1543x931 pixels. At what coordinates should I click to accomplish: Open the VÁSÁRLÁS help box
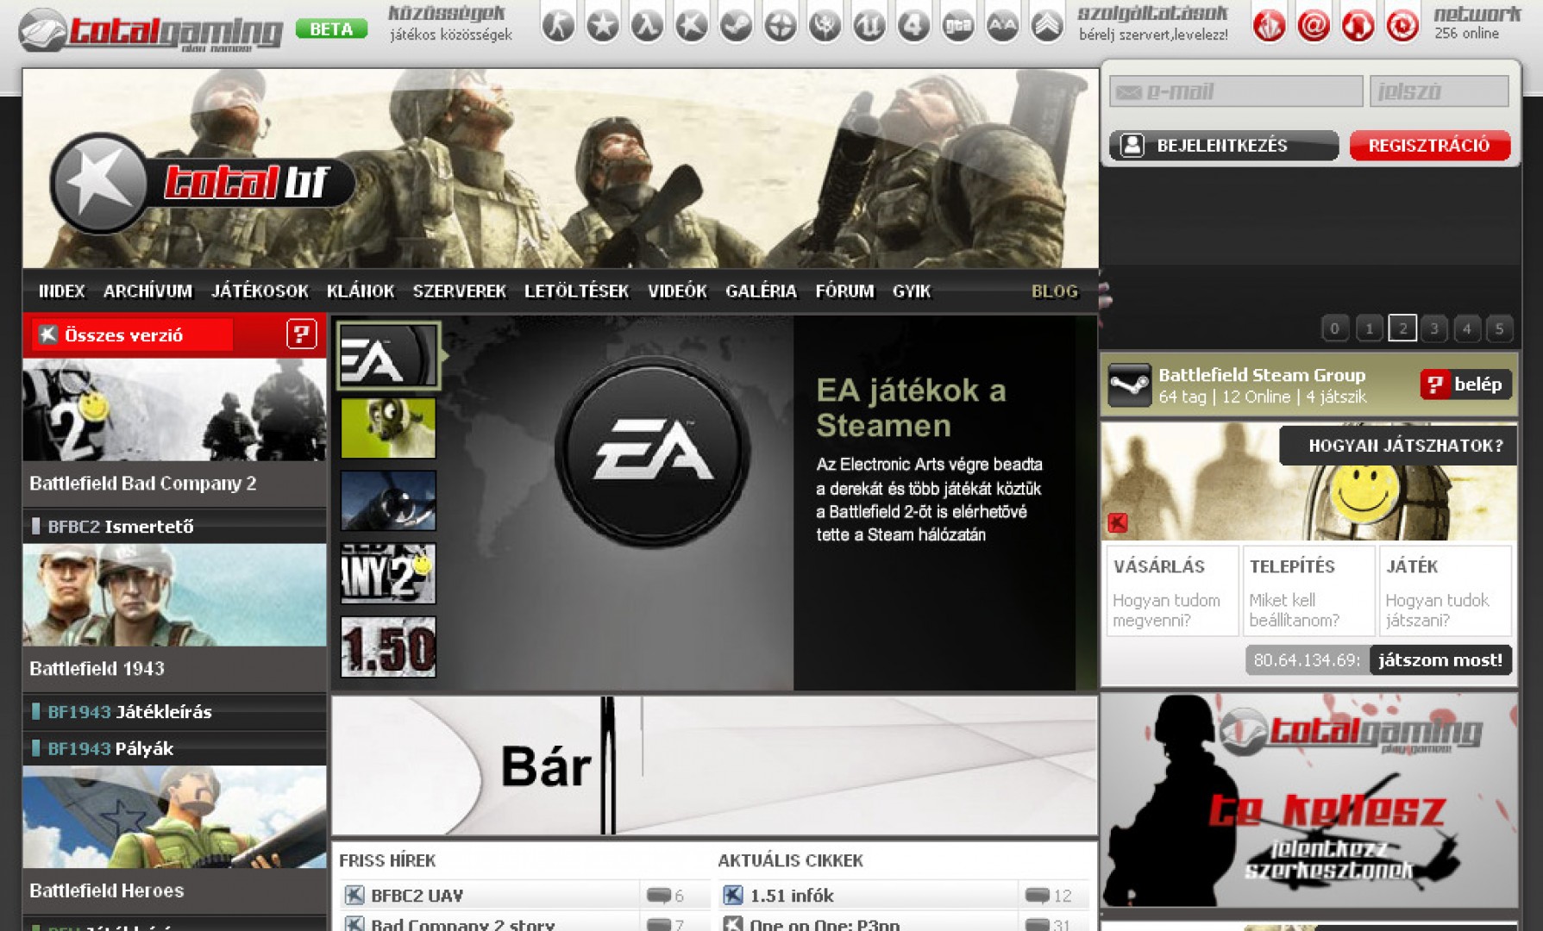[x=1172, y=590]
